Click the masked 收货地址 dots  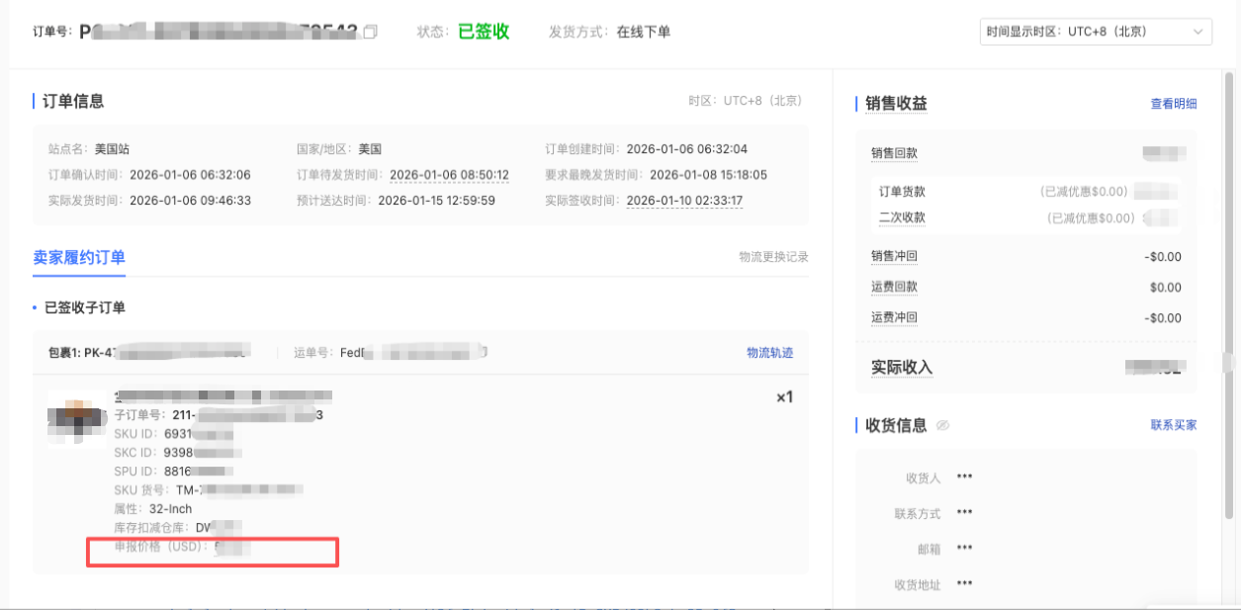(964, 583)
